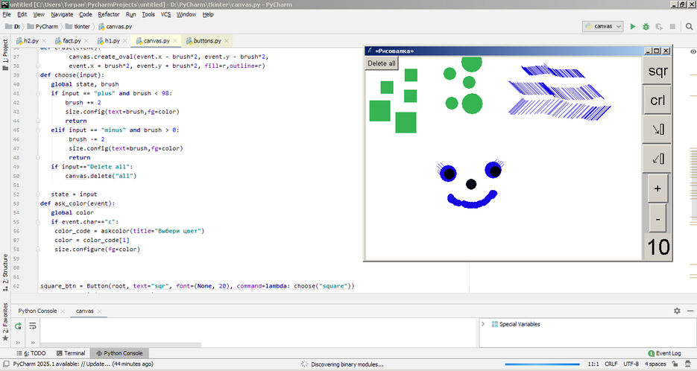Close the canvas.py editor tab
The height and width of the screenshot is (371, 697).
coord(175,41)
